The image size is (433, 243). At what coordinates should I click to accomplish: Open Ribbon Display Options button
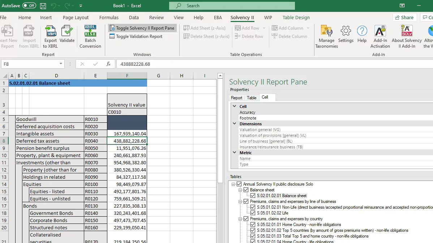402,5
